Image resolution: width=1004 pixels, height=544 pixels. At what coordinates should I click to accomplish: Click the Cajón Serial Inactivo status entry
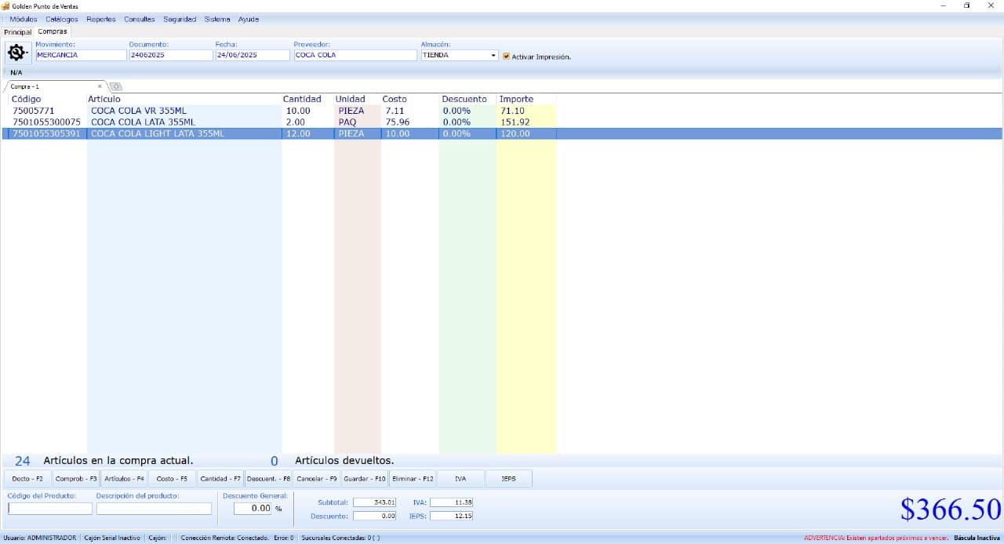click(x=112, y=538)
